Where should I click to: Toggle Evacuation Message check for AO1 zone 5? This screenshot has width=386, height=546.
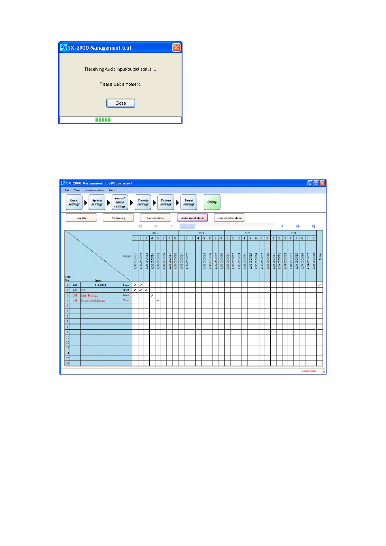[157, 301]
